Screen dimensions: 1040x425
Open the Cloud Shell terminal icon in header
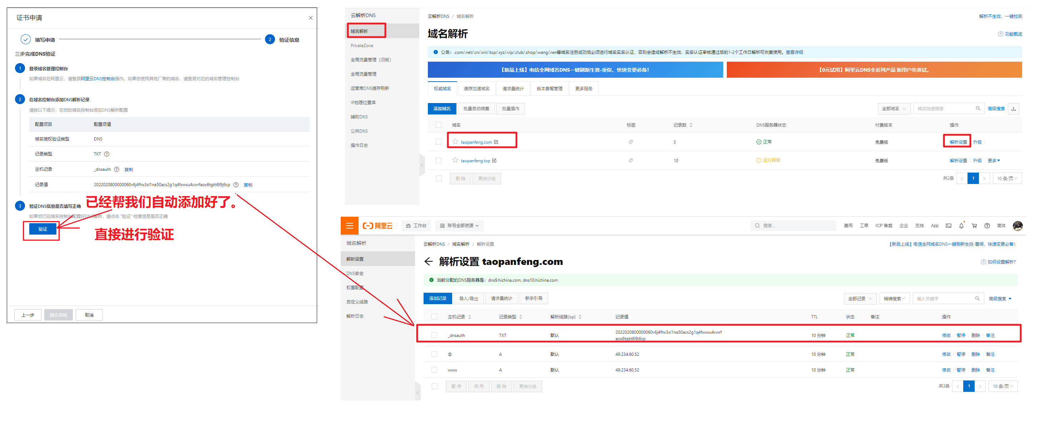(948, 226)
